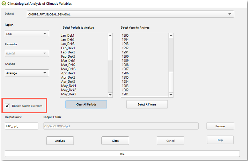This screenshot has height=161, width=248.
Task: Expand the Region dropdown showing EAC
Action: pos(27,34)
